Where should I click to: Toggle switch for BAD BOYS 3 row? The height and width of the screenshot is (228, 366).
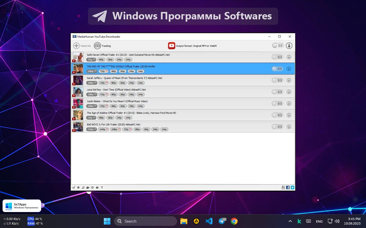click(277, 127)
